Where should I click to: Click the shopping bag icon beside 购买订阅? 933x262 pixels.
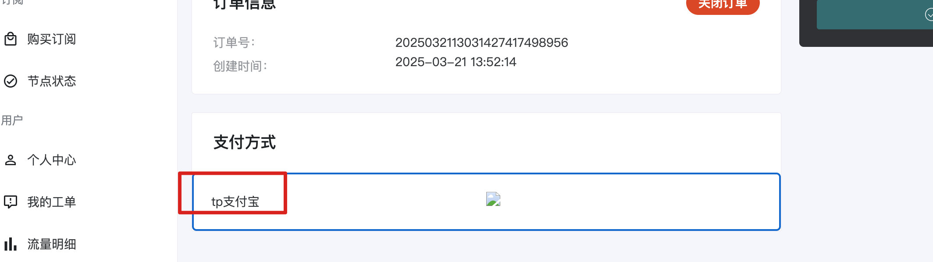[x=11, y=39]
